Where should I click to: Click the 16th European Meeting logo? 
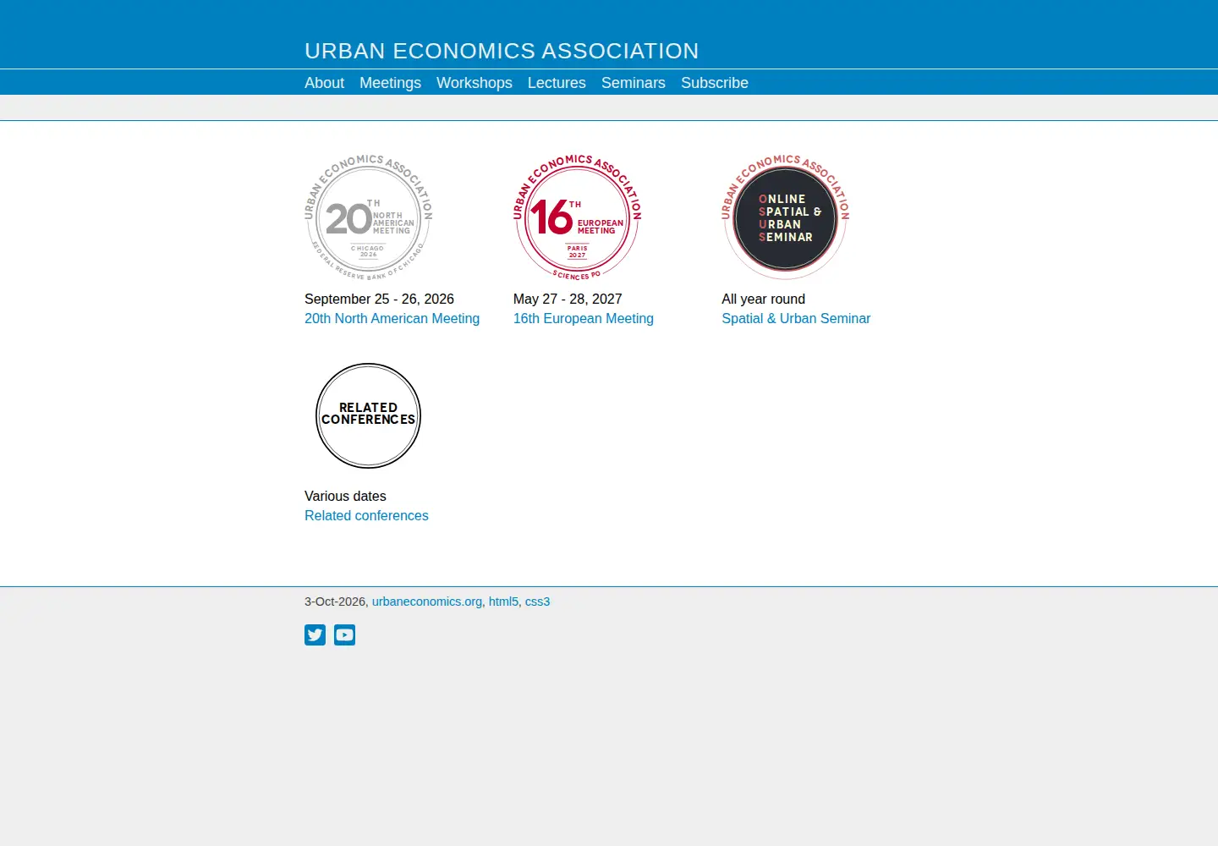(x=577, y=217)
